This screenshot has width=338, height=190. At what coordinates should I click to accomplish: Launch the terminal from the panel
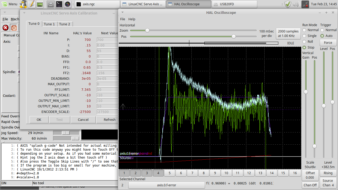pos(59,4)
